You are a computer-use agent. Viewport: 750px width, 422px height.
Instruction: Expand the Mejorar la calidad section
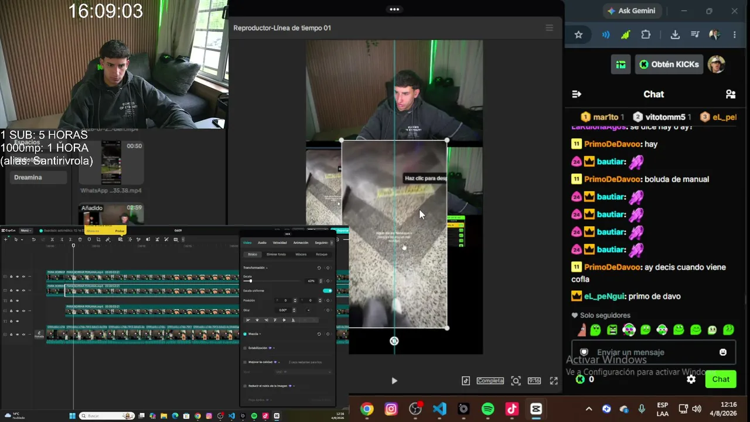(279, 362)
